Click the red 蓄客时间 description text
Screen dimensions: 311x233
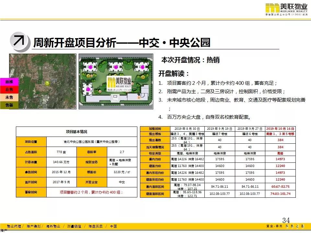91,192
